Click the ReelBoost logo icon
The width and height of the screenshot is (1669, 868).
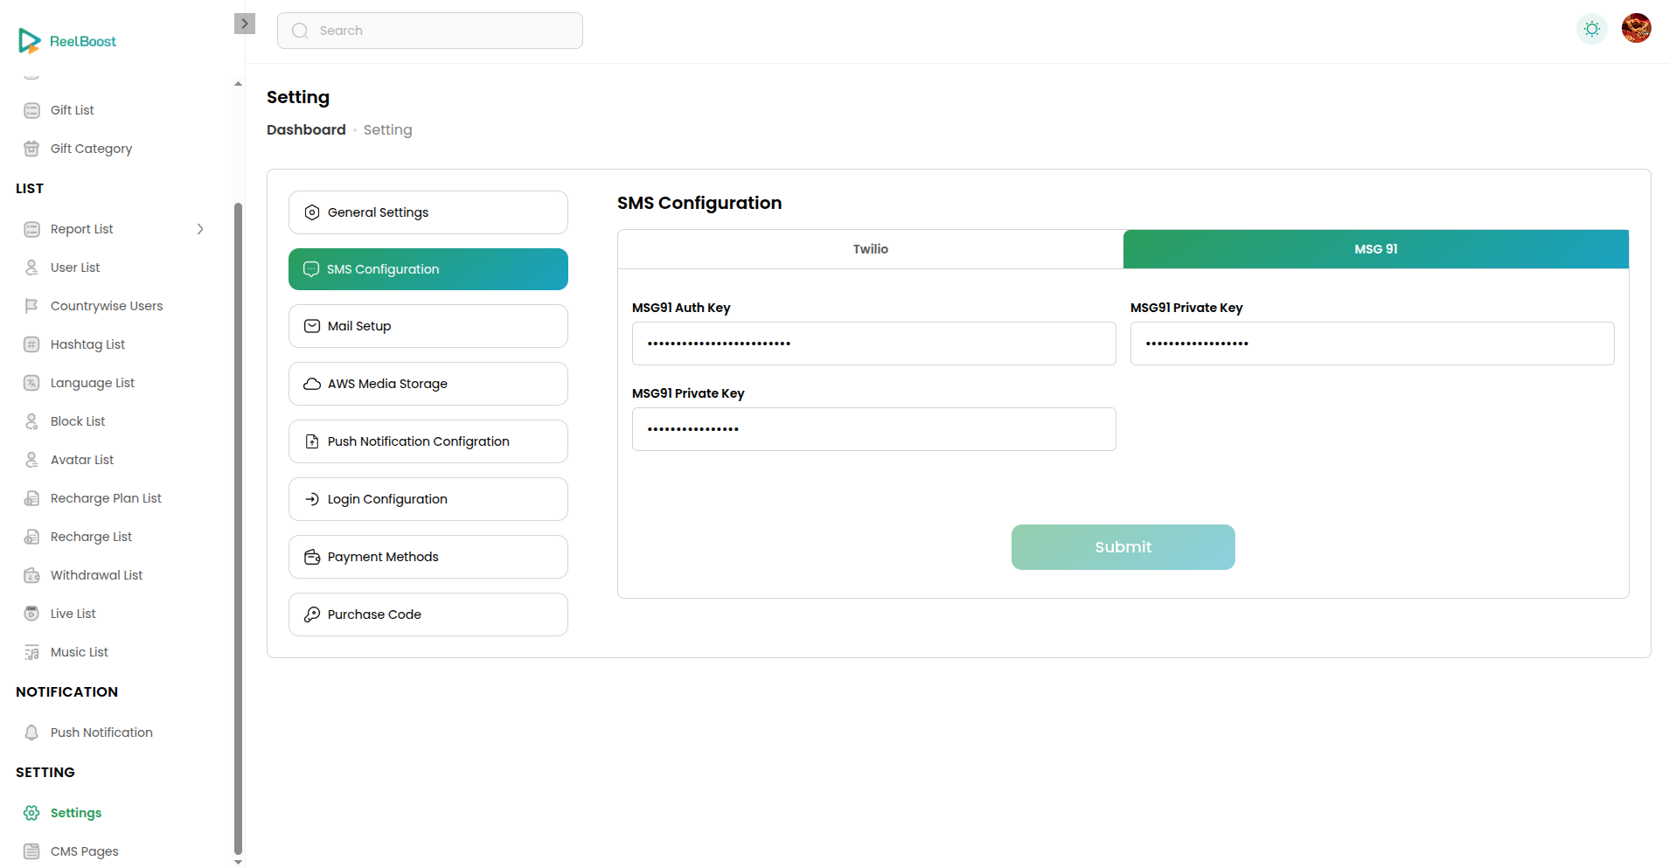[29, 41]
